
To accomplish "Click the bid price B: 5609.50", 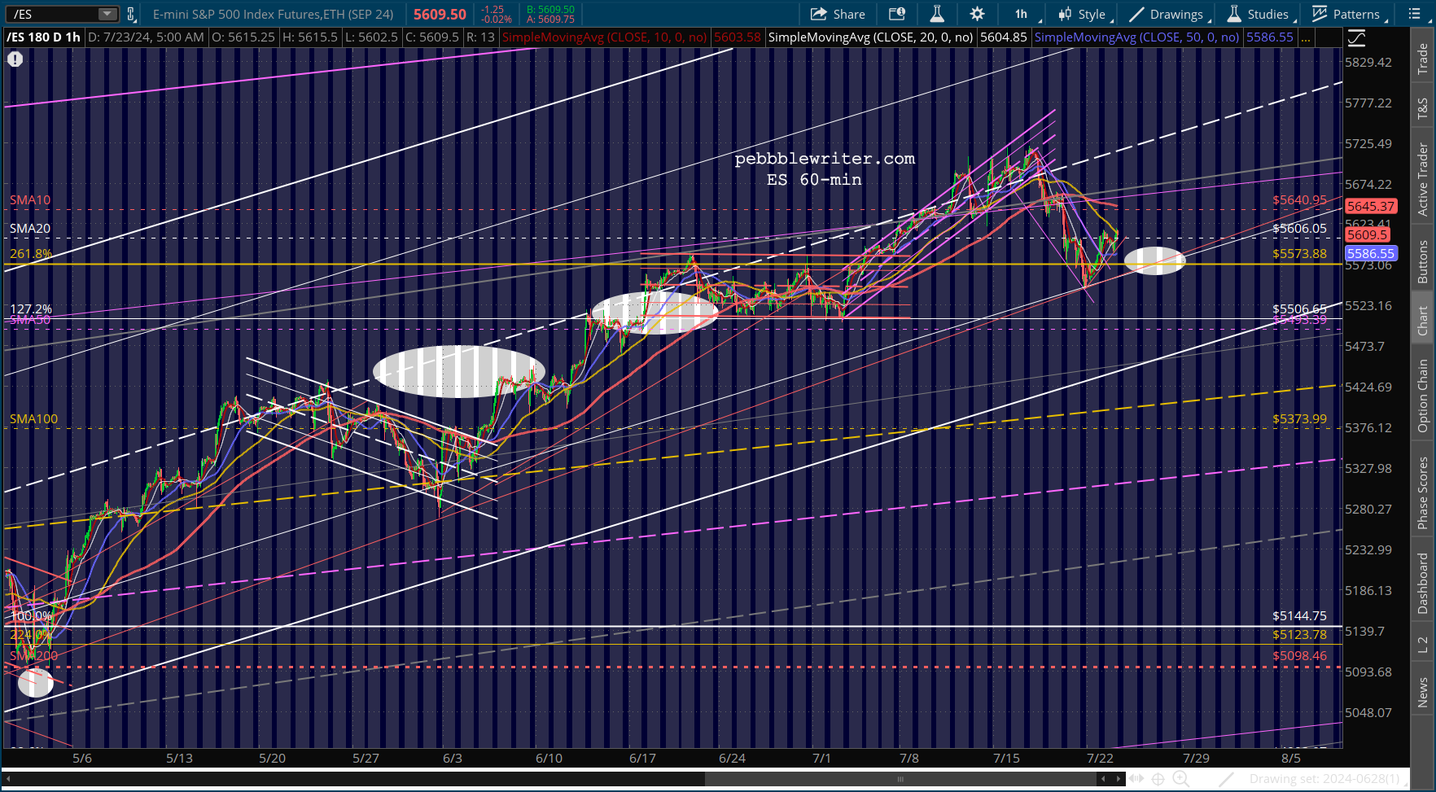I will 550,10.
